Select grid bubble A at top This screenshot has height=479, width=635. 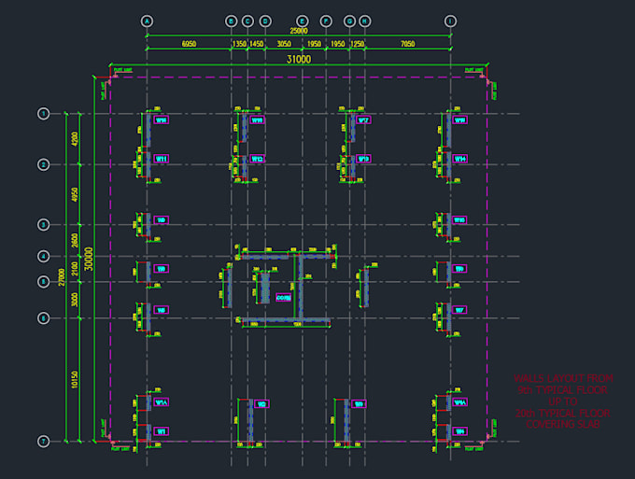click(x=147, y=21)
